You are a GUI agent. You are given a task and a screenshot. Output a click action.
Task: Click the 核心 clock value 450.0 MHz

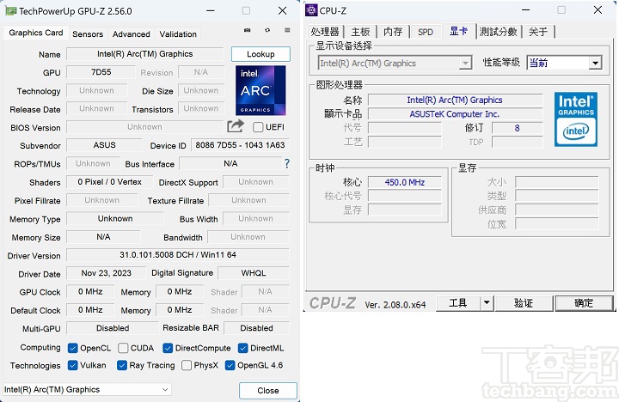(x=405, y=182)
